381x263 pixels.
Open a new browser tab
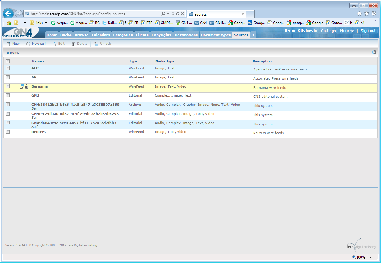point(250,14)
